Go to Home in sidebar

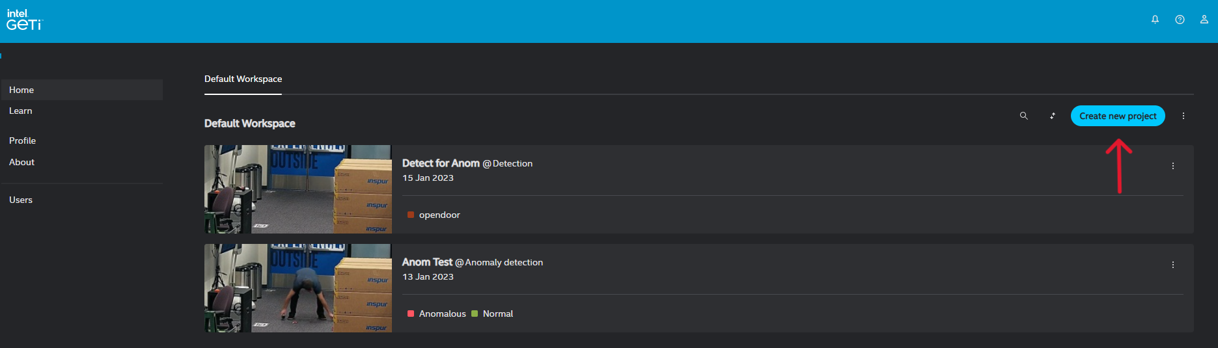(21, 90)
